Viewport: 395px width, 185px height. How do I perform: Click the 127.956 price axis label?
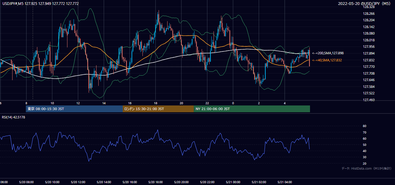(x=369, y=47)
